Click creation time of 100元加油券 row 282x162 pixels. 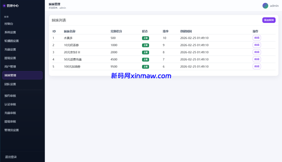(194, 67)
